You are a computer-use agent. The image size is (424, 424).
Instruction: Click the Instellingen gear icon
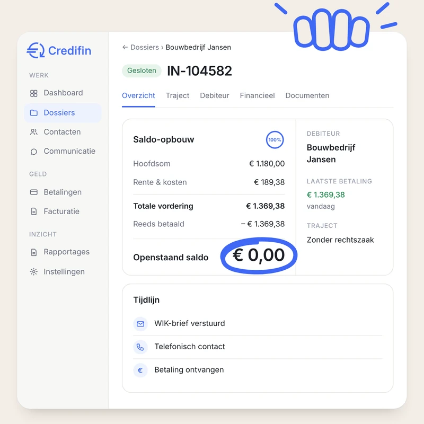[x=34, y=271]
